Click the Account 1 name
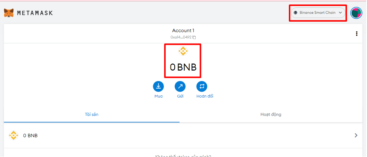The image size is (367, 157). [x=183, y=31]
